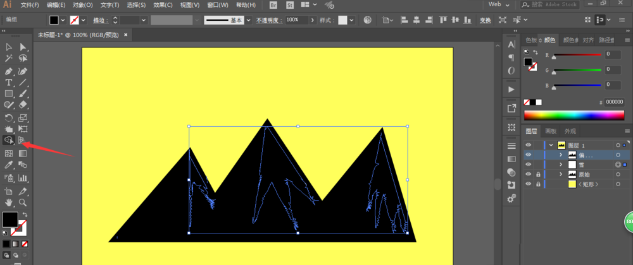Click the 不透明度 label link
This screenshot has width=633, height=265.
coord(268,20)
